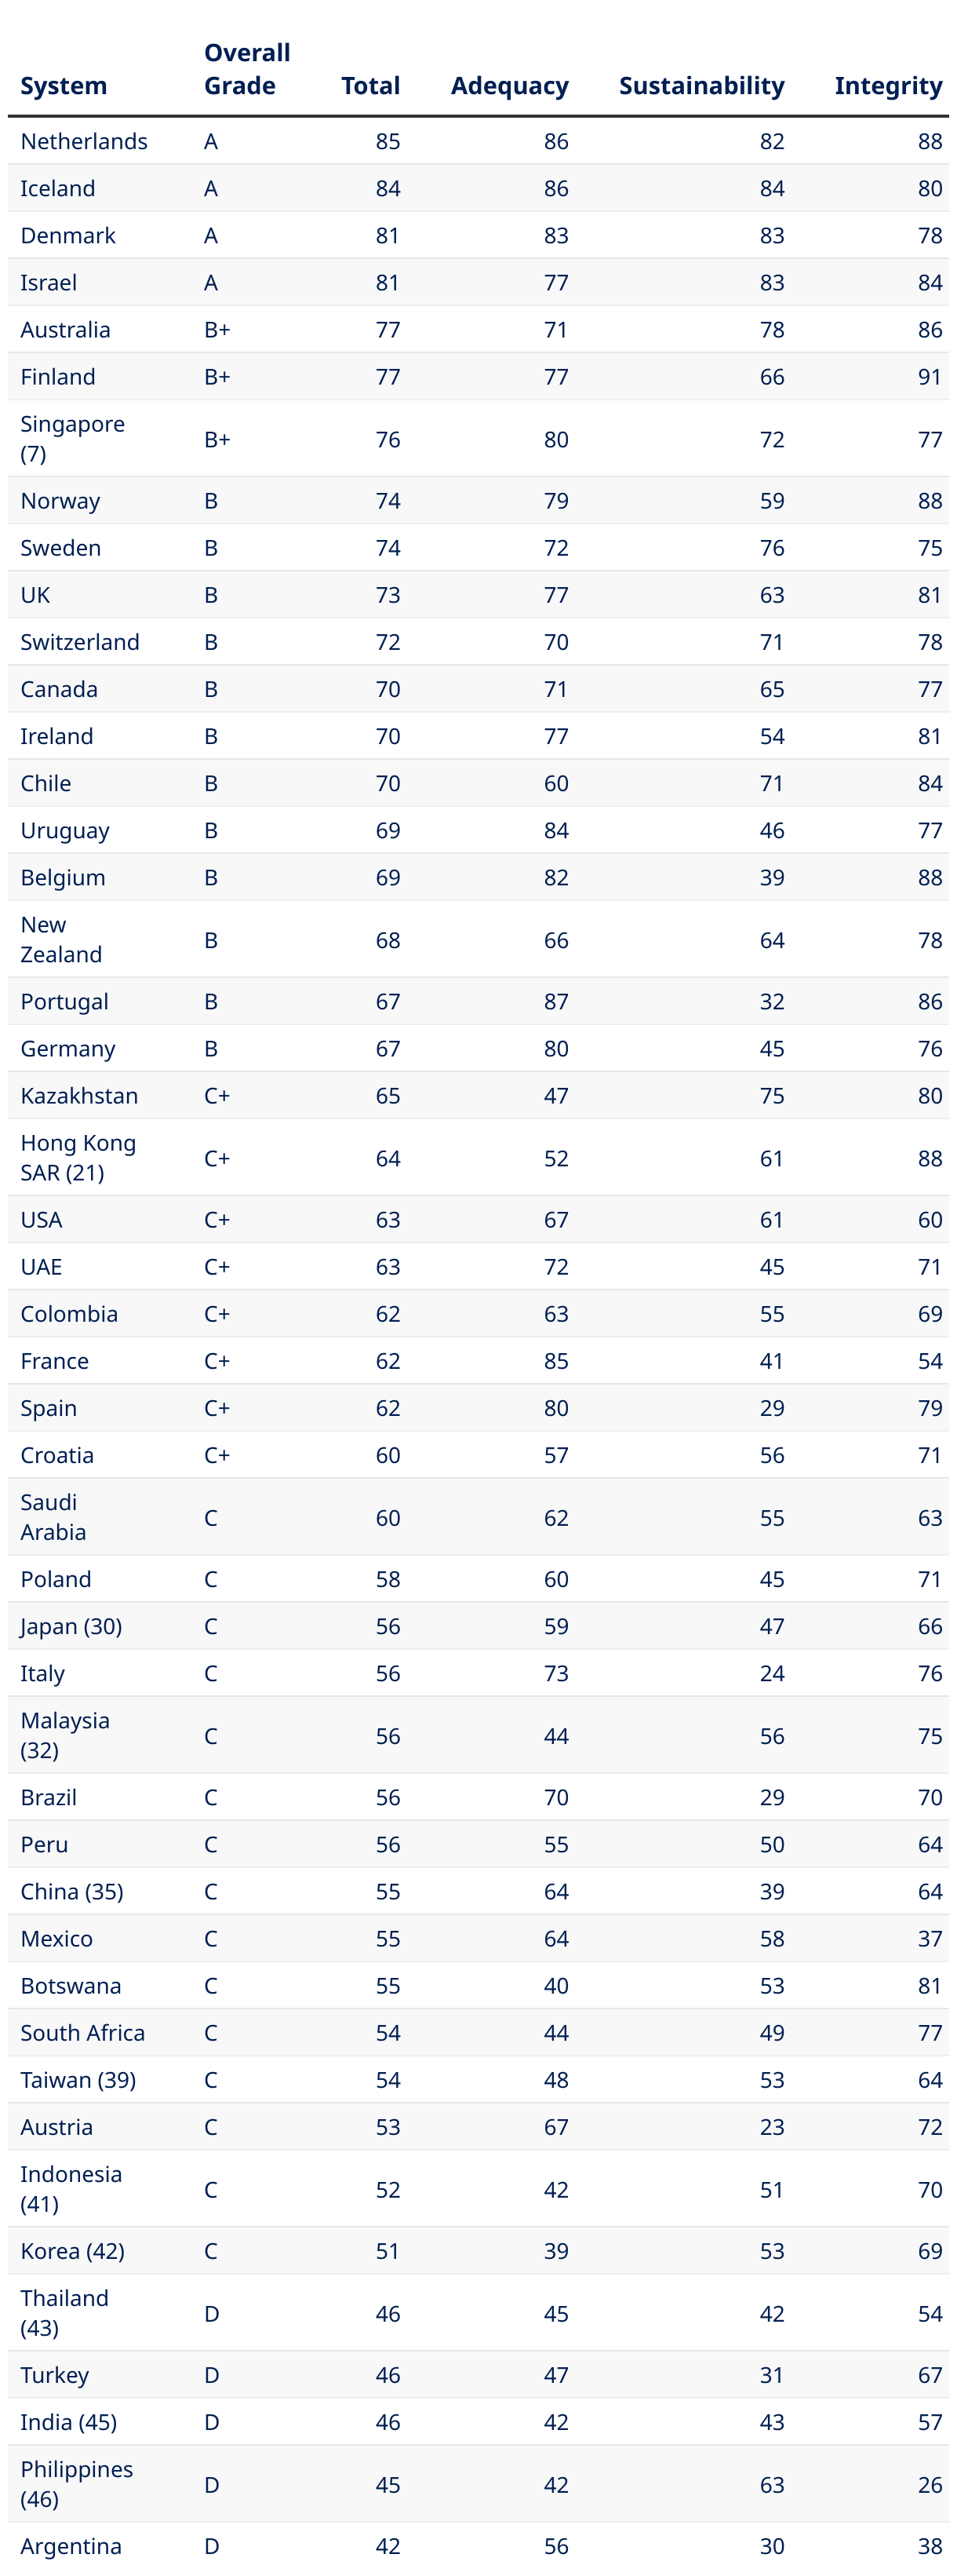Click the Argentina row name
The height and width of the screenshot is (2576, 957).
(x=71, y=2545)
